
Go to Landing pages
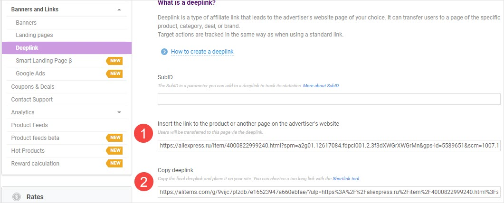tap(34, 35)
